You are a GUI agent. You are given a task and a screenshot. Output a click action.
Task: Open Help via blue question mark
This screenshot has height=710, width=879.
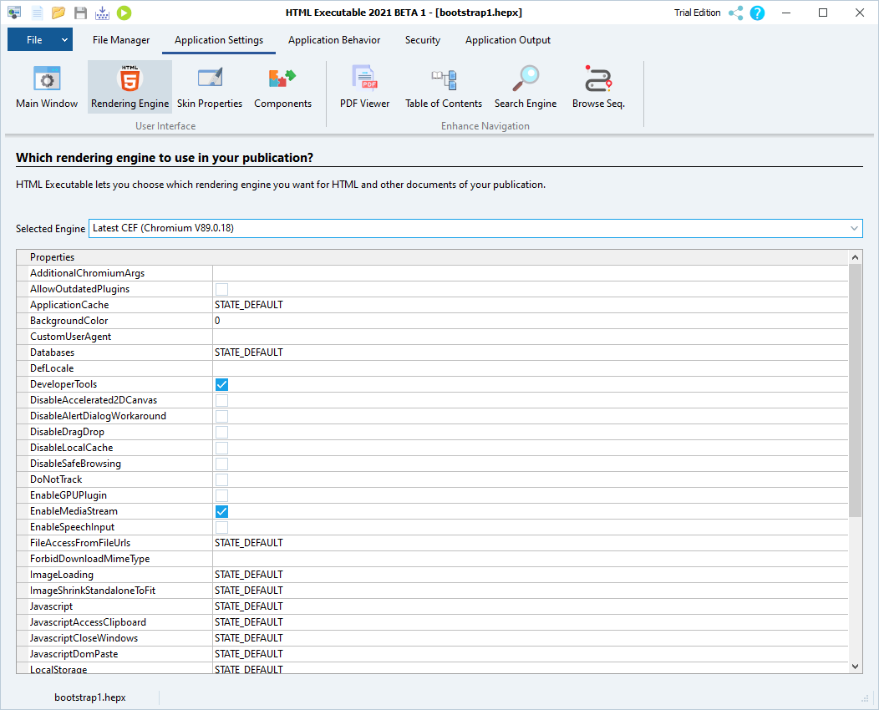(x=757, y=13)
